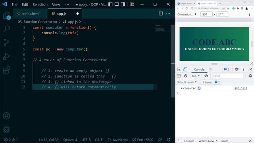This screenshot has height=143, width=254.
Task: Click the console Filter field
Action: pos(227,76)
